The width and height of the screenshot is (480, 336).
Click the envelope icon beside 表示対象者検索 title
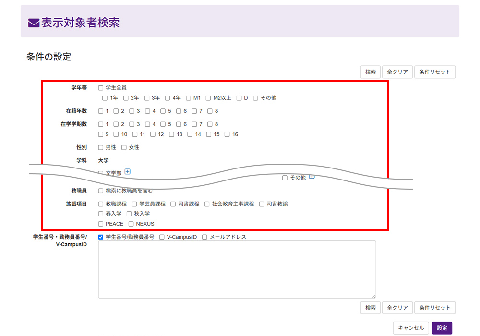pos(34,23)
